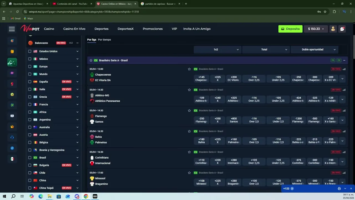Open the blue headset support sidebar icon
The height and width of the screenshot is (200, 355).
12,137
